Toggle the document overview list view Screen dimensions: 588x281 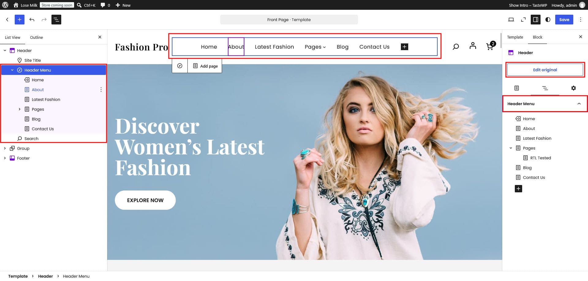click(56, 20)
